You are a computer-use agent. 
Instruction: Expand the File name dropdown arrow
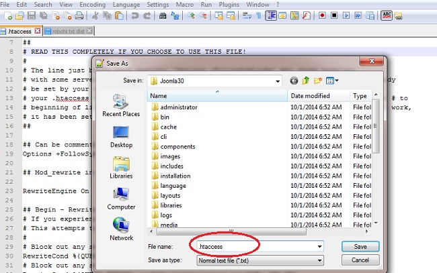pos(319,247)
